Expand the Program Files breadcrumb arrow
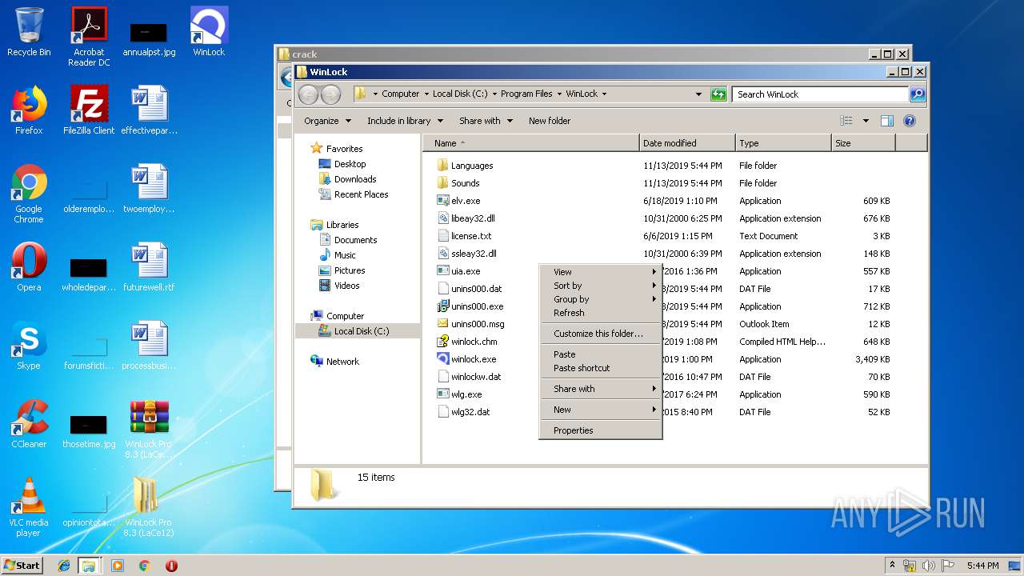 (559, 94)
